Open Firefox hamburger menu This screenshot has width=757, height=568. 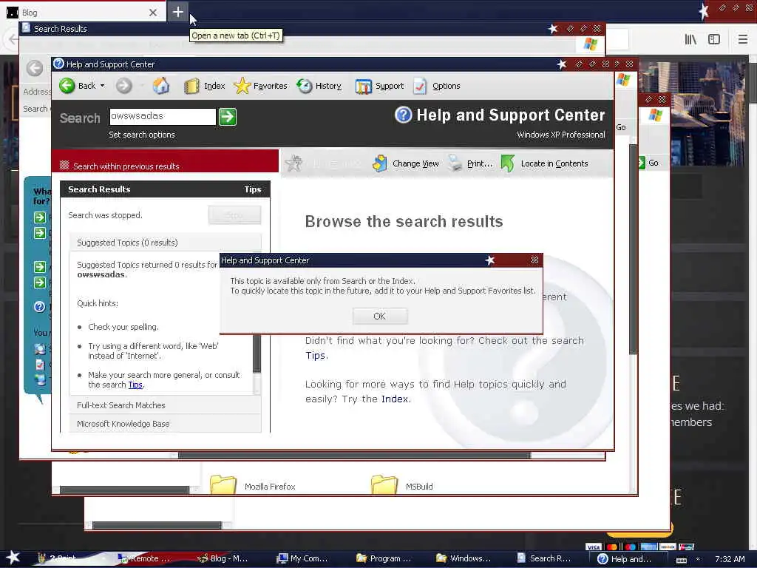tap(743, 40)
